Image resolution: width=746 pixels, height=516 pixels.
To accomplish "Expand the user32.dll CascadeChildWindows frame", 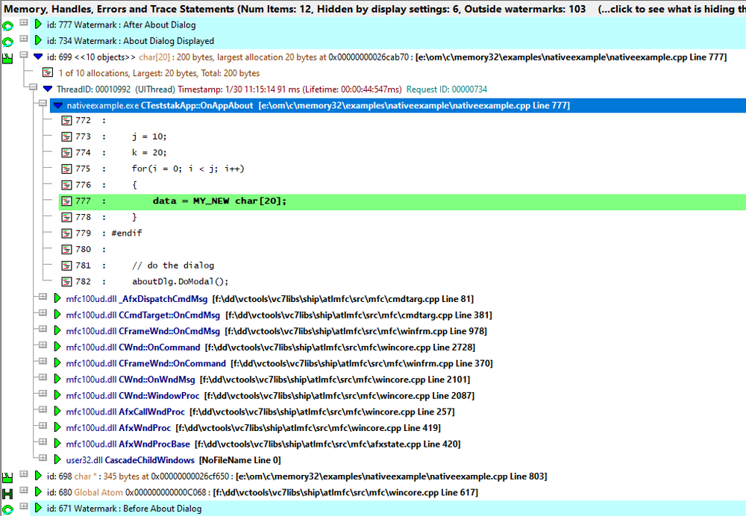I will coord(43,458).
